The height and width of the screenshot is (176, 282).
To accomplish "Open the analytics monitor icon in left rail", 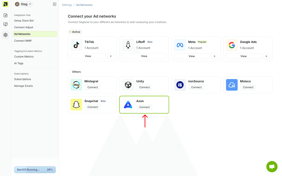I will click(5, 24).
